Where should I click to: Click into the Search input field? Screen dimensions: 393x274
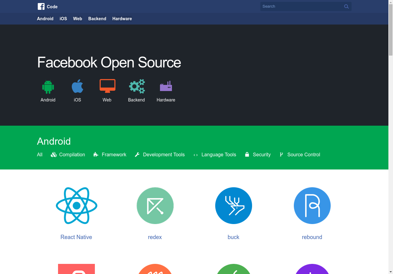(x=301, y=6)
